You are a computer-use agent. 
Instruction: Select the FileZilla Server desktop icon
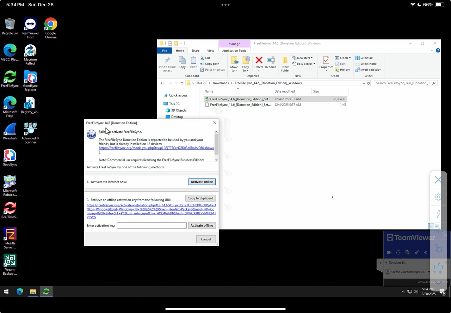[10, 238]
